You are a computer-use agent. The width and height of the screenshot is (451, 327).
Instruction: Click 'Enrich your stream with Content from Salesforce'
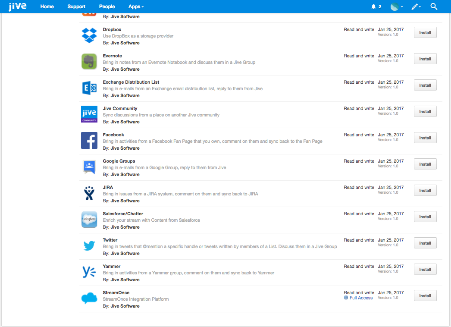click(x=151, y=220)
